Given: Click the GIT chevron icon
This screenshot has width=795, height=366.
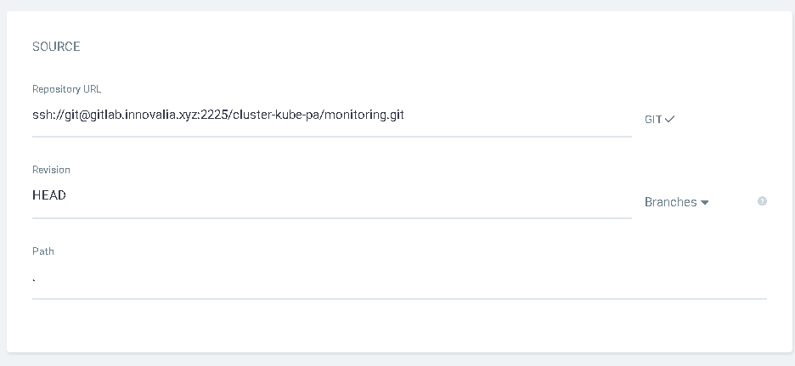Looking at the screenshot, I should [670, 120].
